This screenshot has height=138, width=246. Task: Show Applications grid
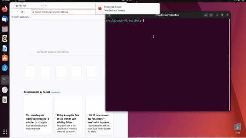click(x=5, y=132)
